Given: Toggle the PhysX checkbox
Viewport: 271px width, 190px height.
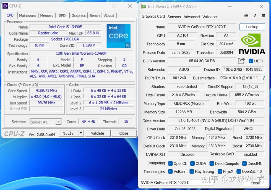Looking at the screenshot, I should tap(220, 171).
